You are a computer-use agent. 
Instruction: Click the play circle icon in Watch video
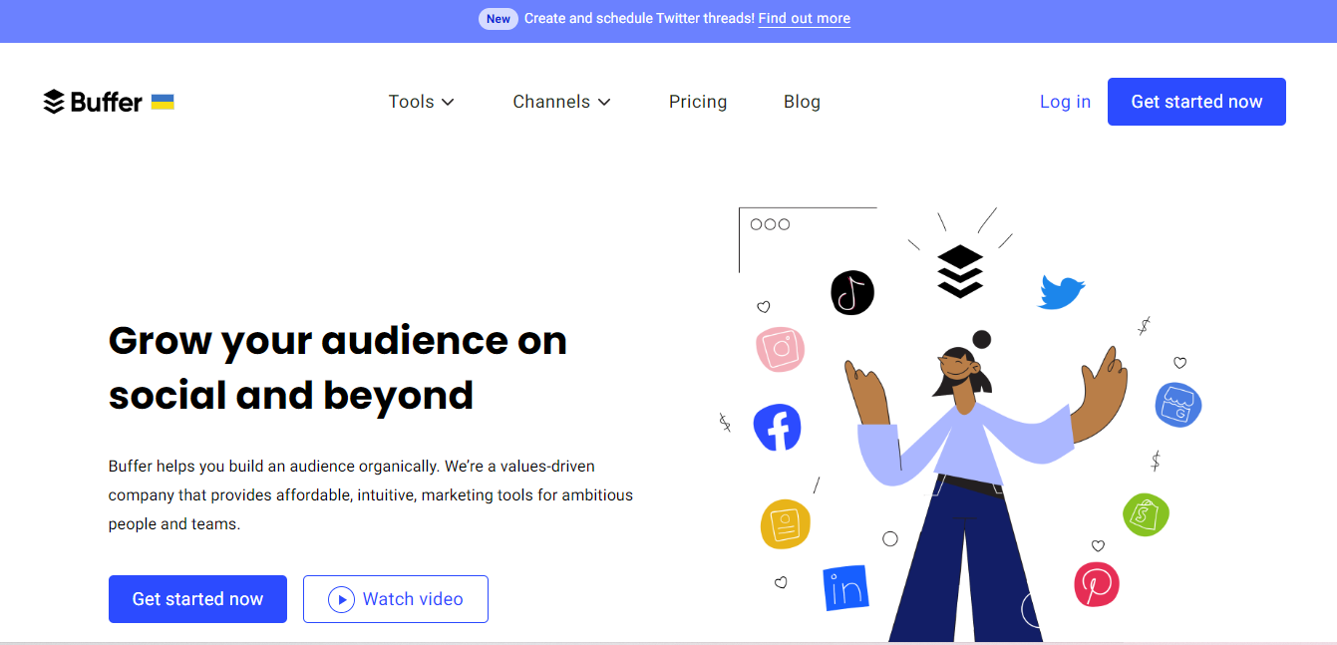coord(341,599)
